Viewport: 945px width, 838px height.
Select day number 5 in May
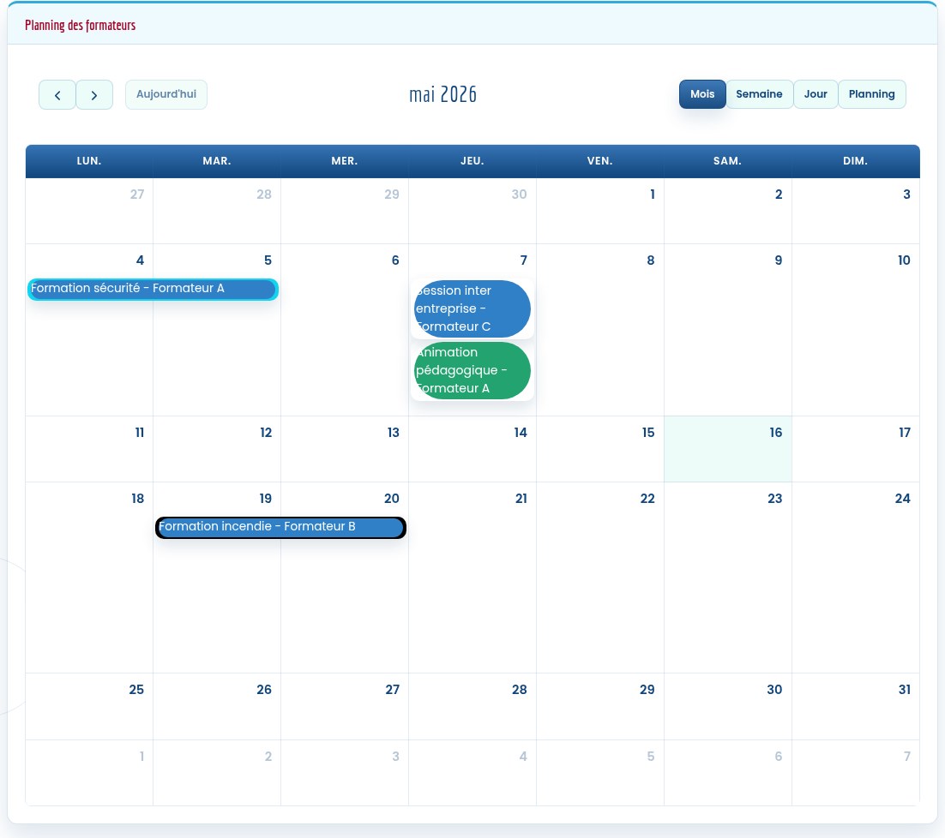point(268,260)
